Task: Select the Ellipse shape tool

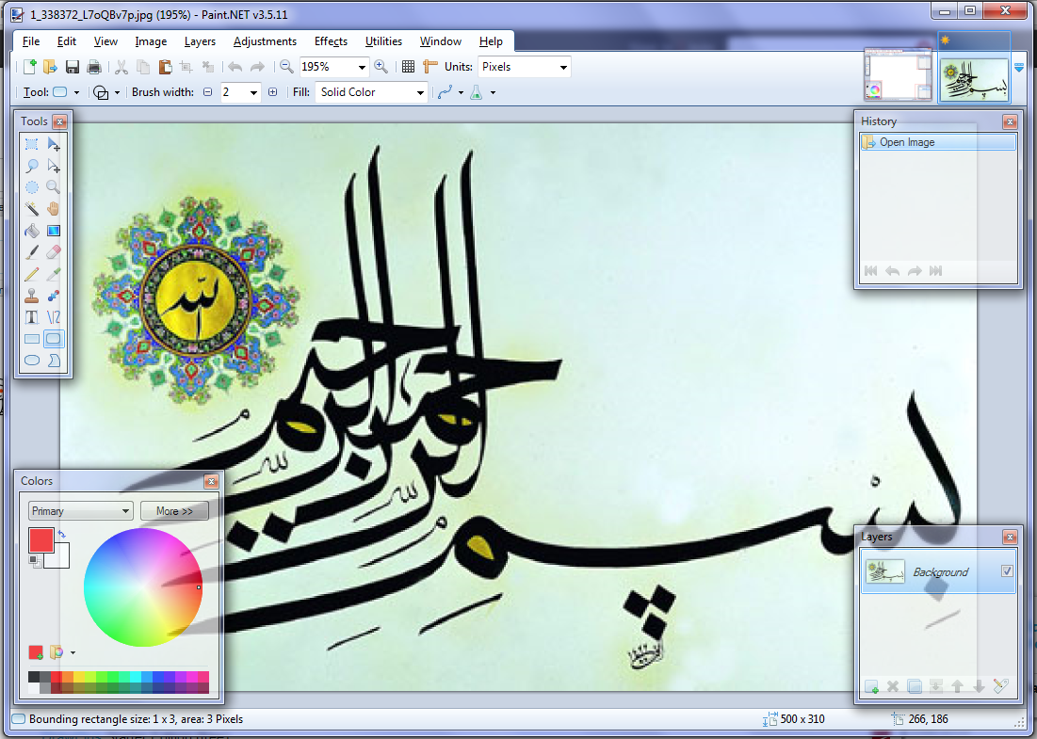Action: tap(32, 361)
